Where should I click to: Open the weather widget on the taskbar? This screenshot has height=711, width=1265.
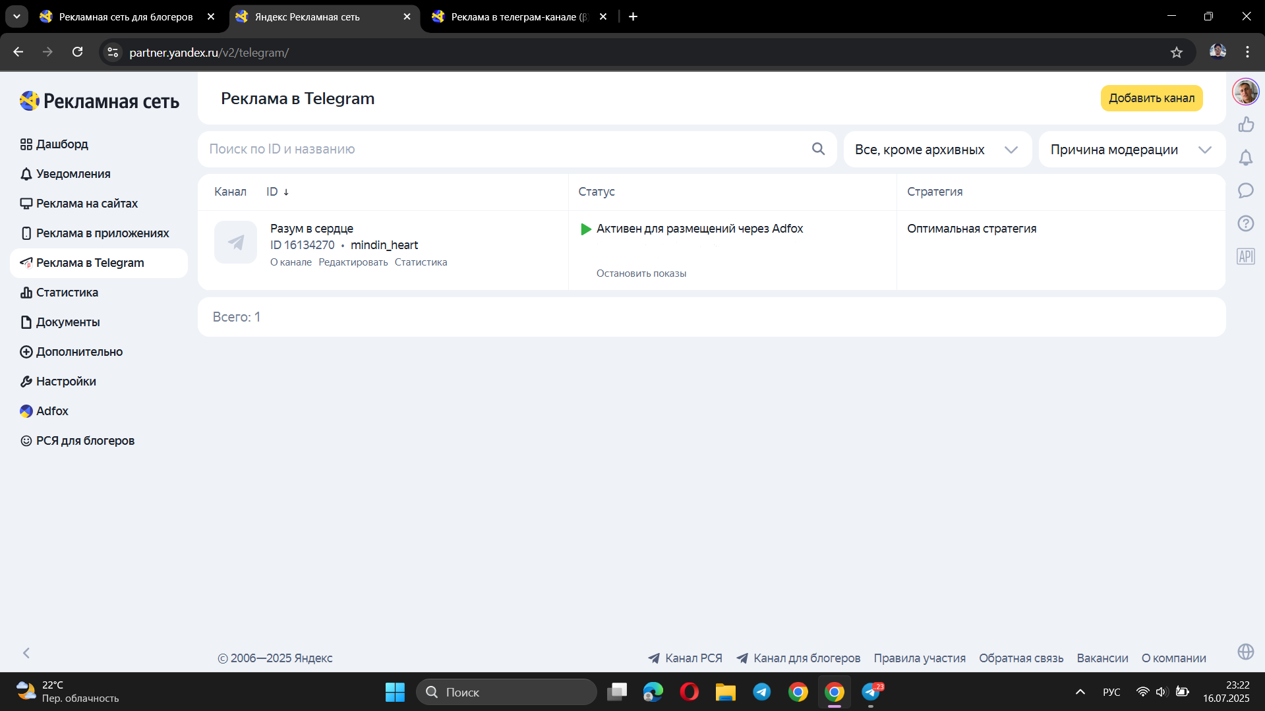[x=67, y=692]
